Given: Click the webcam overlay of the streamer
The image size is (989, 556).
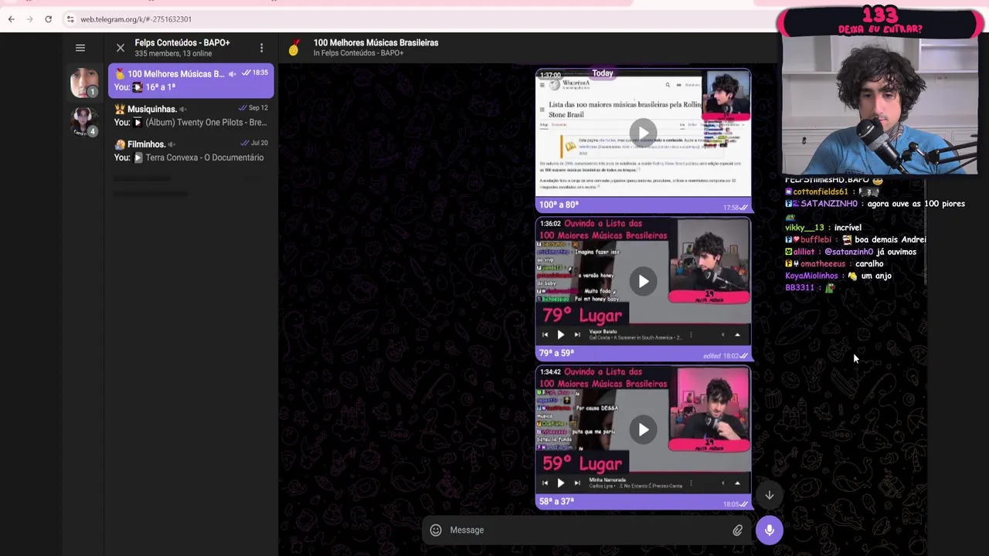Looking at the screenshot, I should pyautogui.click(x=879, y=107).
